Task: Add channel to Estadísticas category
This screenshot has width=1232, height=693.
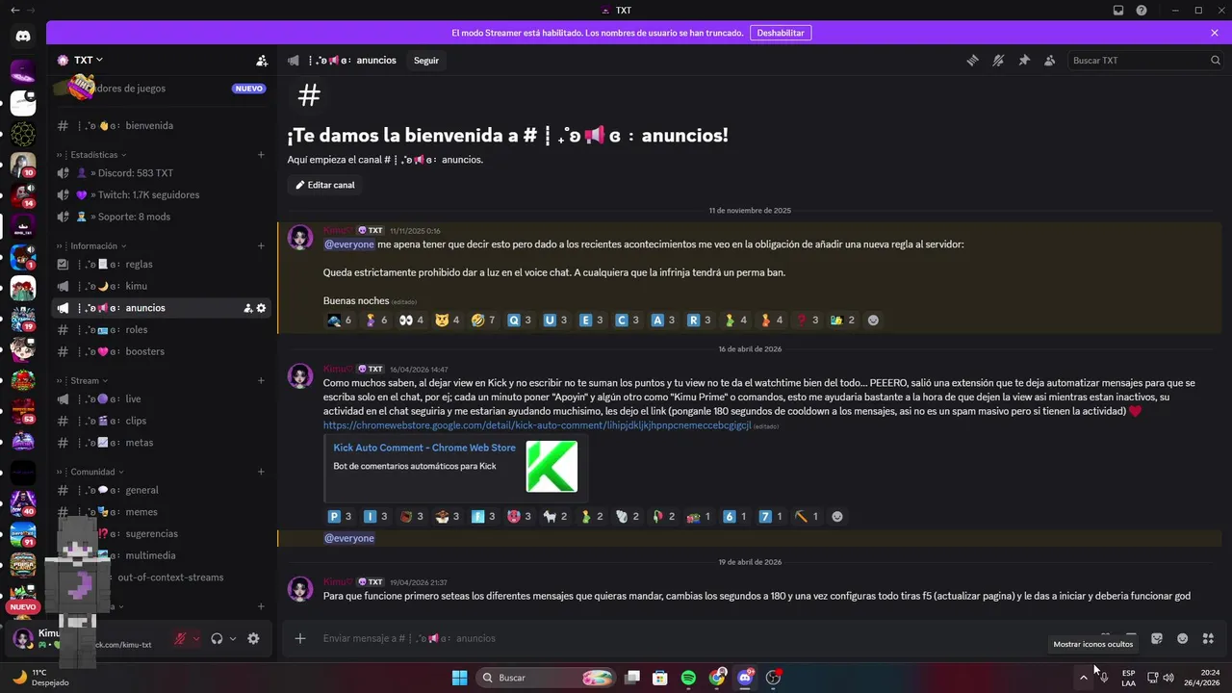Action: (x=261, y=154)
